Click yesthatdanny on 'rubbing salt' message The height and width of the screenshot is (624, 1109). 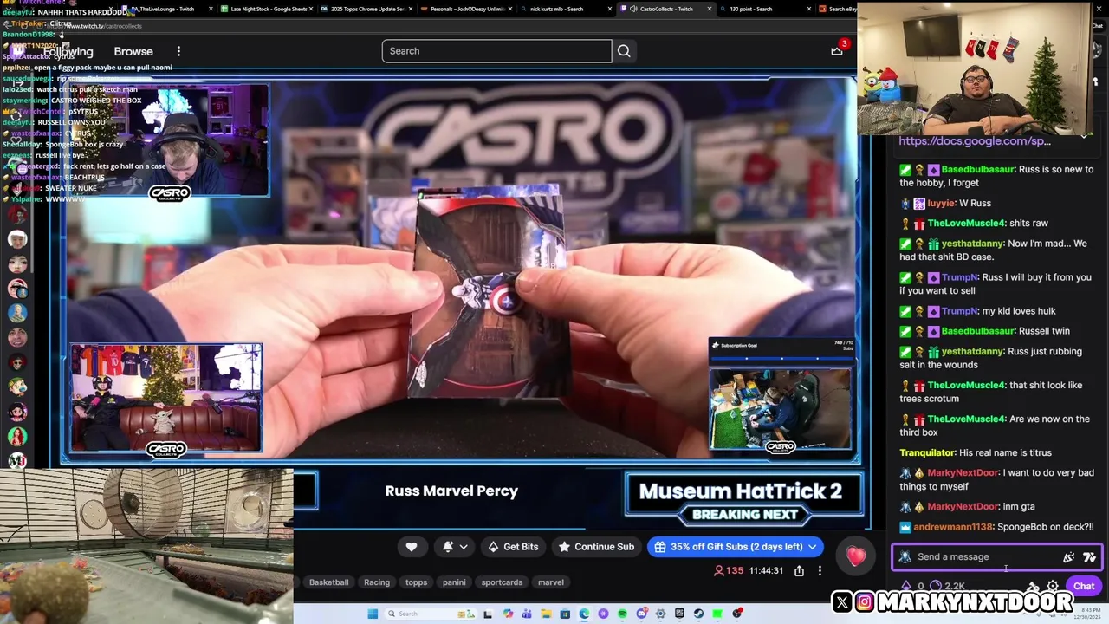(x=972, y=351)
